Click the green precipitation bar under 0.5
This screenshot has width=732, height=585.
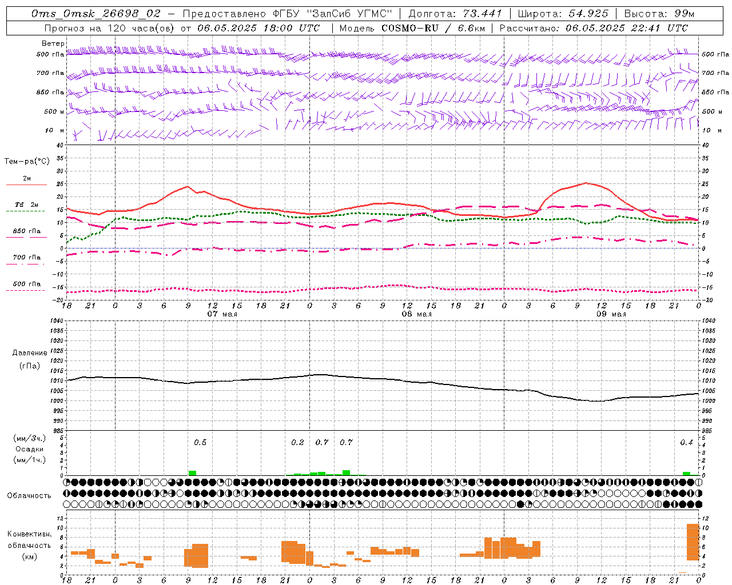click(192, 473)
